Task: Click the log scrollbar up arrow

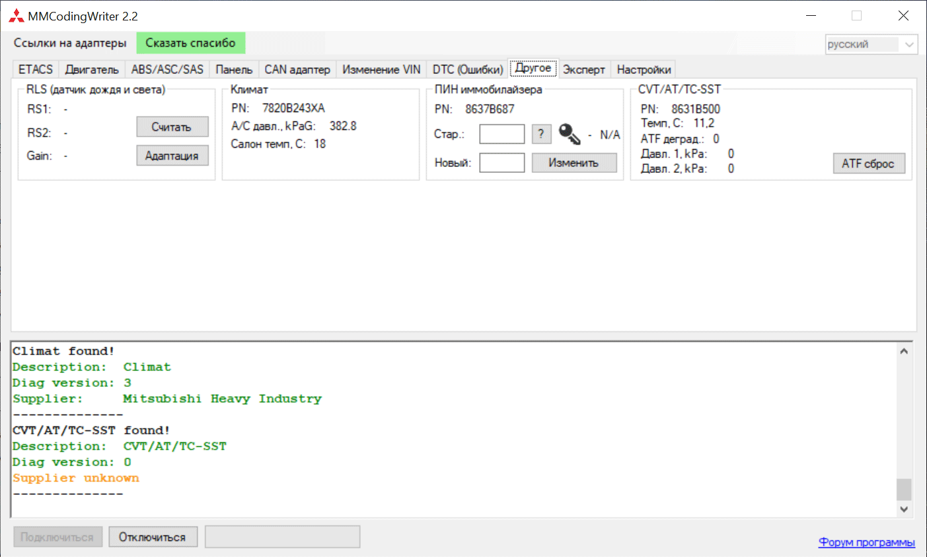Action: click(904, 351)
